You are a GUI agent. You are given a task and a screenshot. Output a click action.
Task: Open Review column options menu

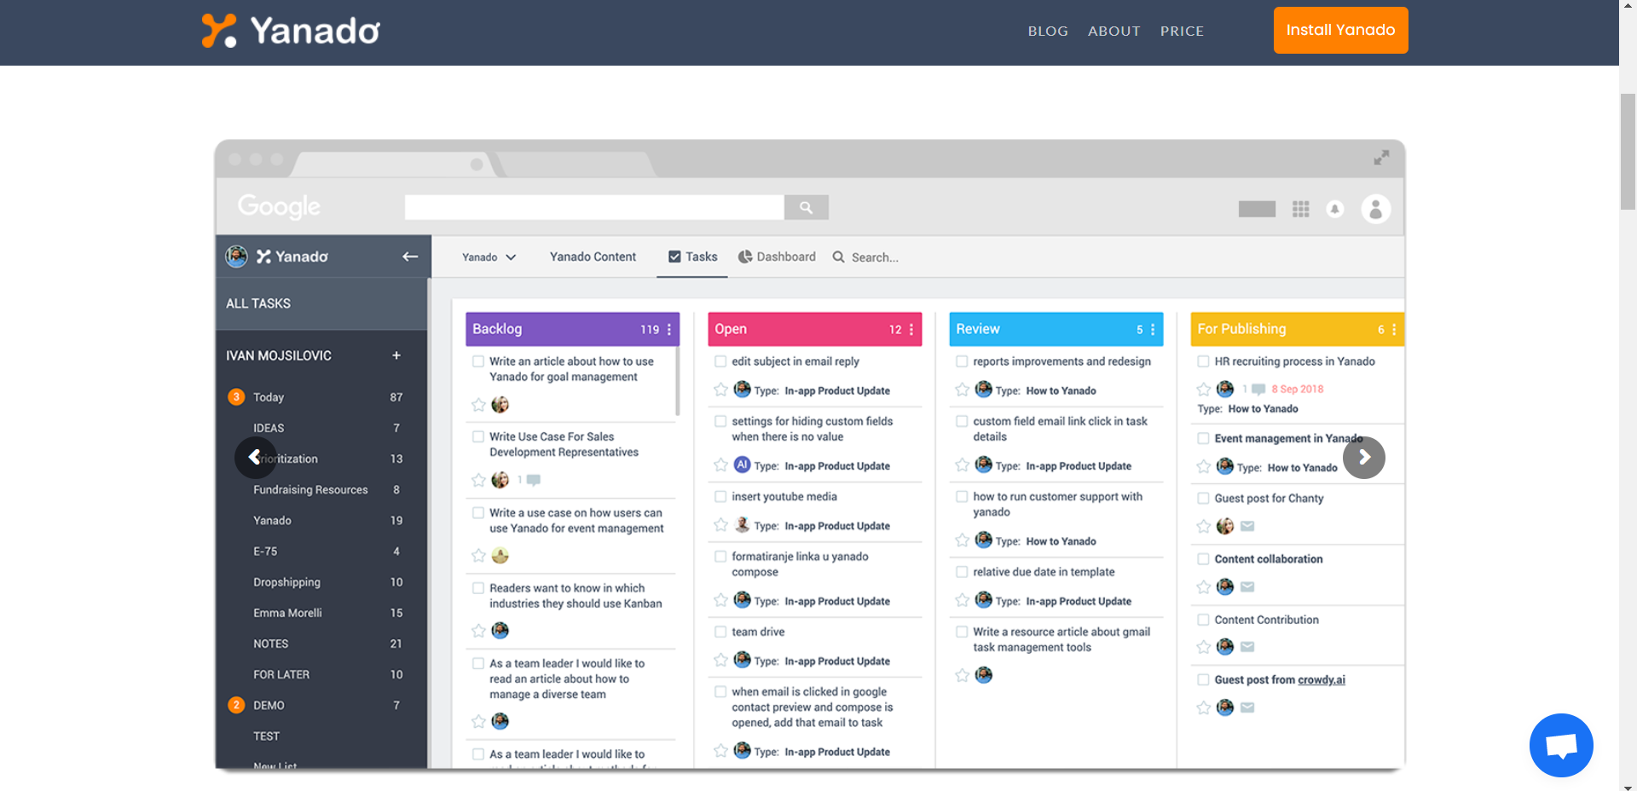1153,329
